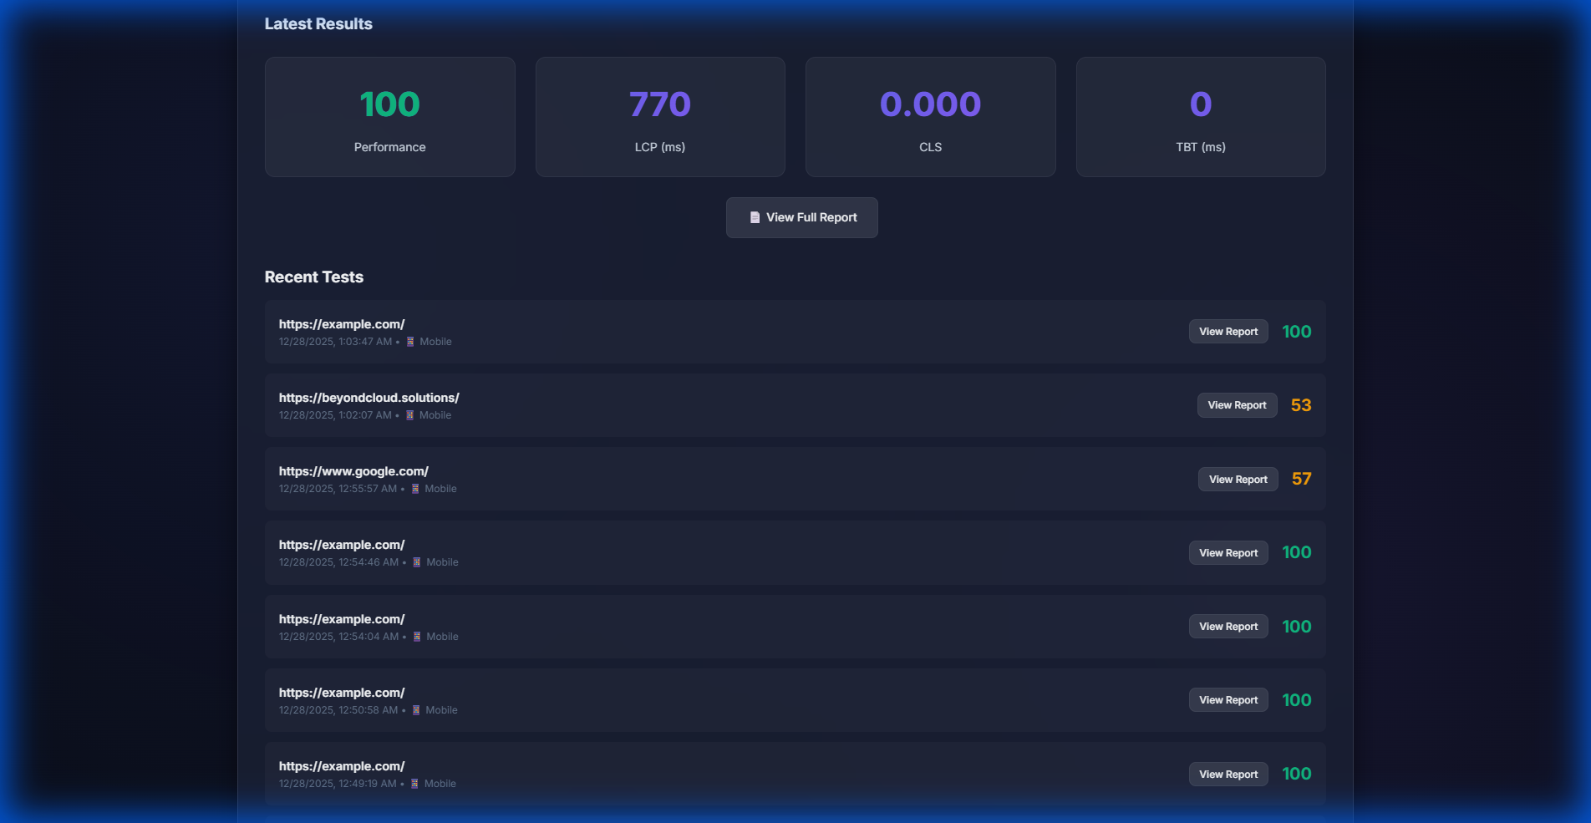The image size is (1591, 823).
Task: Click the mobile icon for the 1:03:47 AM test
Action: 410,342
